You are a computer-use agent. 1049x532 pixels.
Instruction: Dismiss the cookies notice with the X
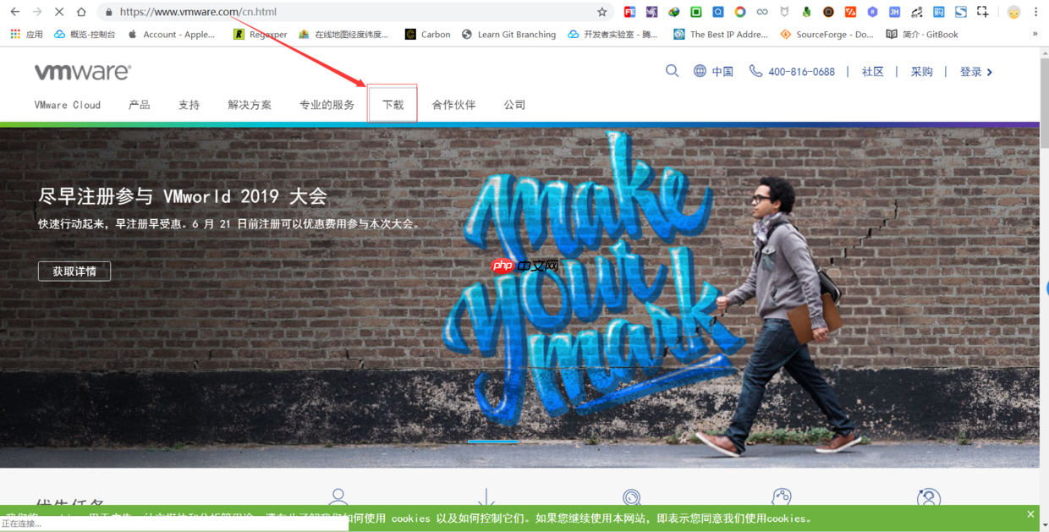pyautogui.click(x=1030, y=513)
